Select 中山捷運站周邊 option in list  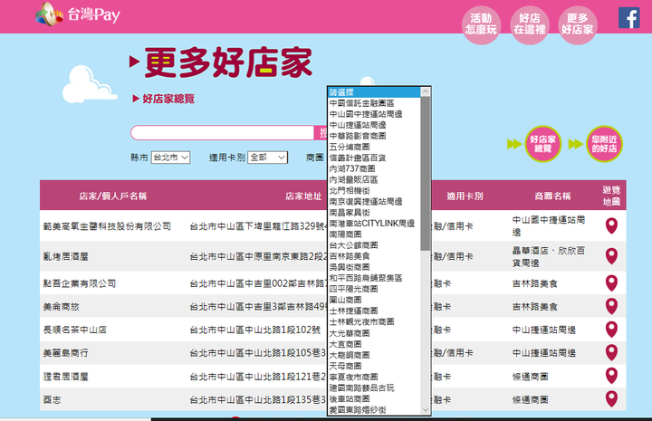click(374, 125)
